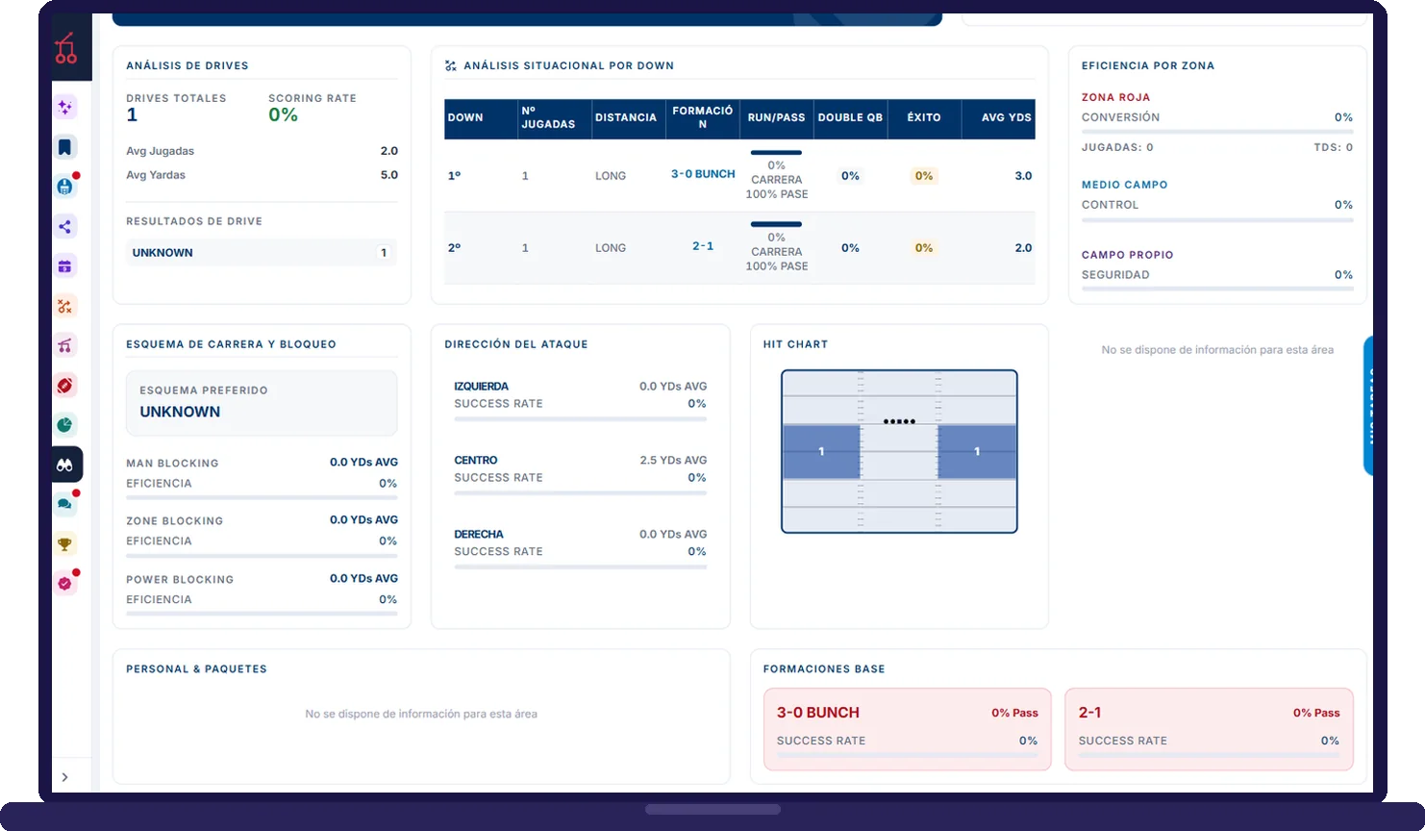Viewport: 1425px width, 831px height.
Task: Click the left highlighted zone in Hit Chart
Action: (821, 452)
